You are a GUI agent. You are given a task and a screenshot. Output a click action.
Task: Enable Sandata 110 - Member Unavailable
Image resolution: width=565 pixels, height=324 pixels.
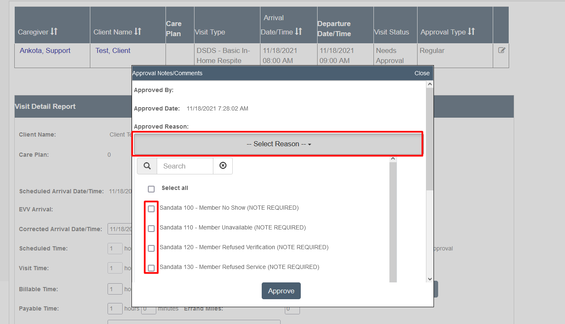[x=151, y=228]
